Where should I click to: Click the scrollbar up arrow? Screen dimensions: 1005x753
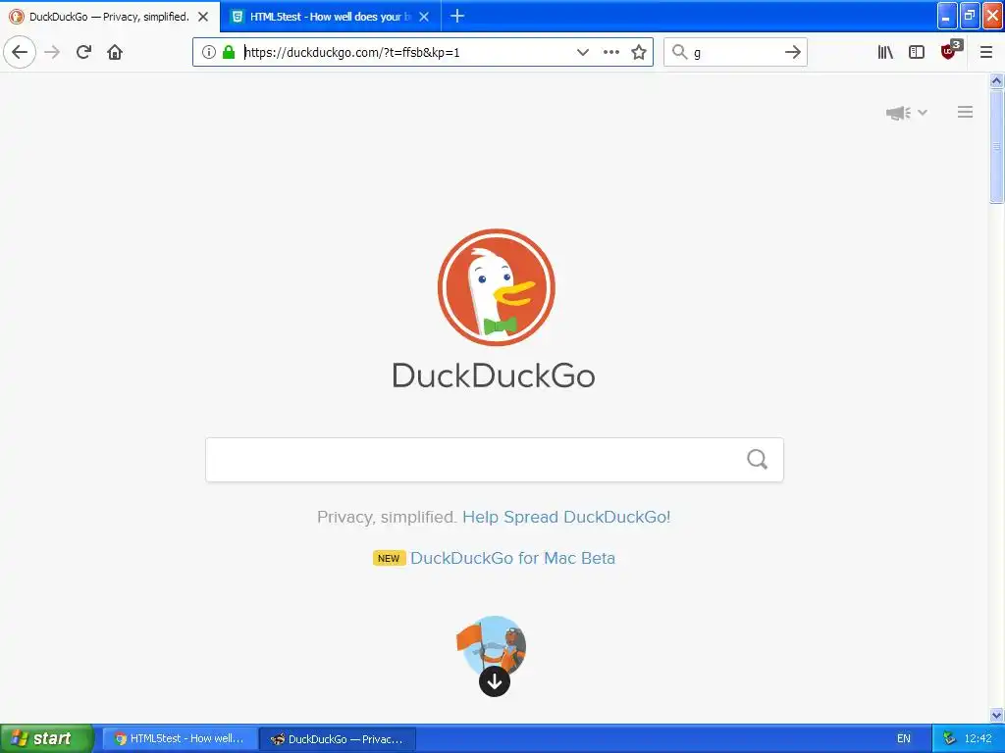(x=996, y=80)
